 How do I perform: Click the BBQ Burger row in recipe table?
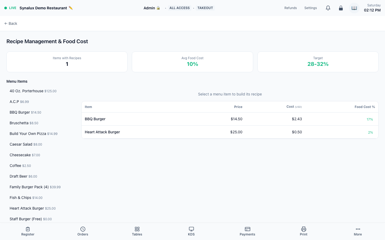click(x=230, y=119)
